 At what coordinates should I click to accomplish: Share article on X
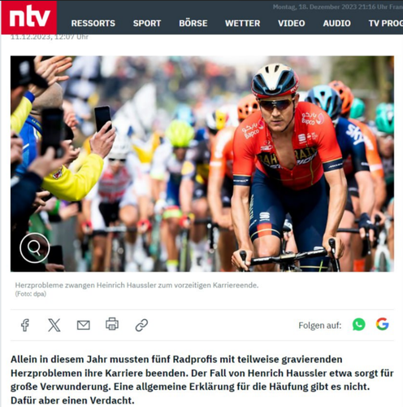point(54,325)
